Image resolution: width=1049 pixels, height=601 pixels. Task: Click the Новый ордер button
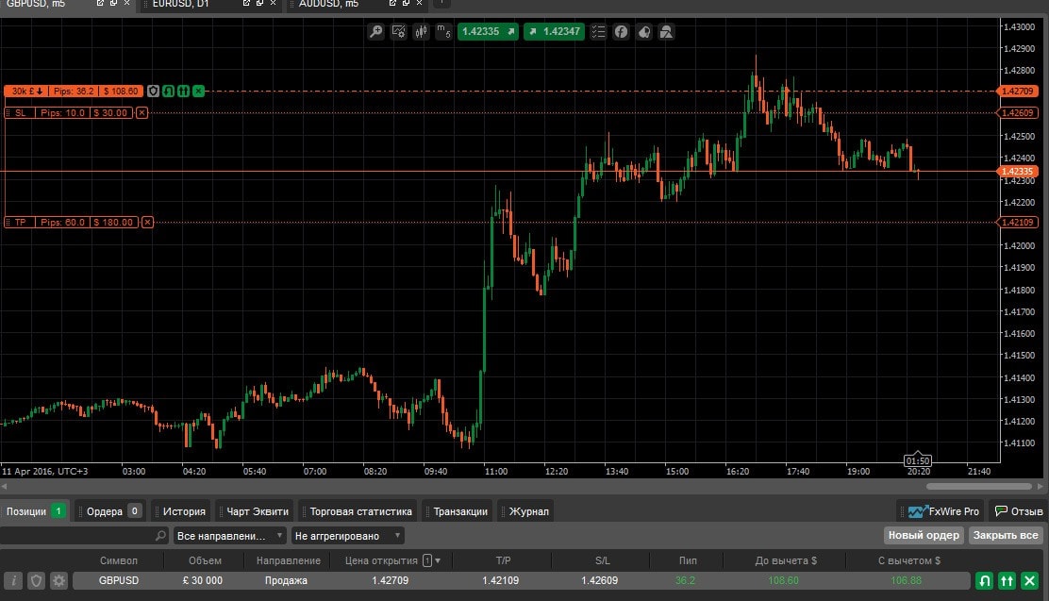pos(924,536)
